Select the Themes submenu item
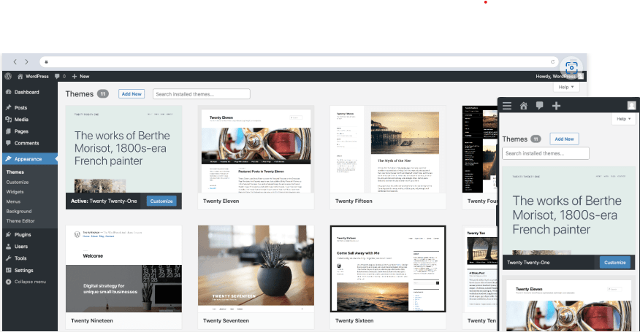This screenshot has width=640, height=332. [15, 172]
